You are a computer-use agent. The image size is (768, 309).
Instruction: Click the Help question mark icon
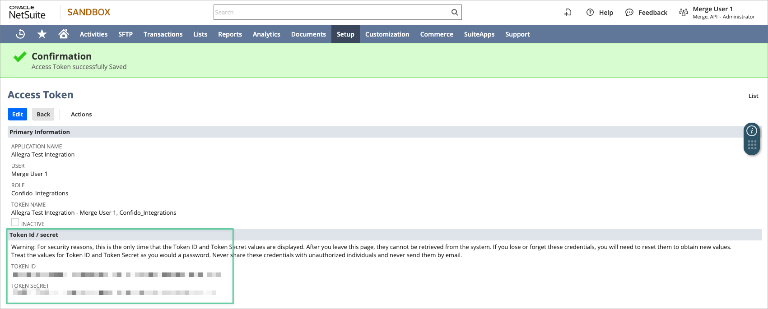click(590, 12)
